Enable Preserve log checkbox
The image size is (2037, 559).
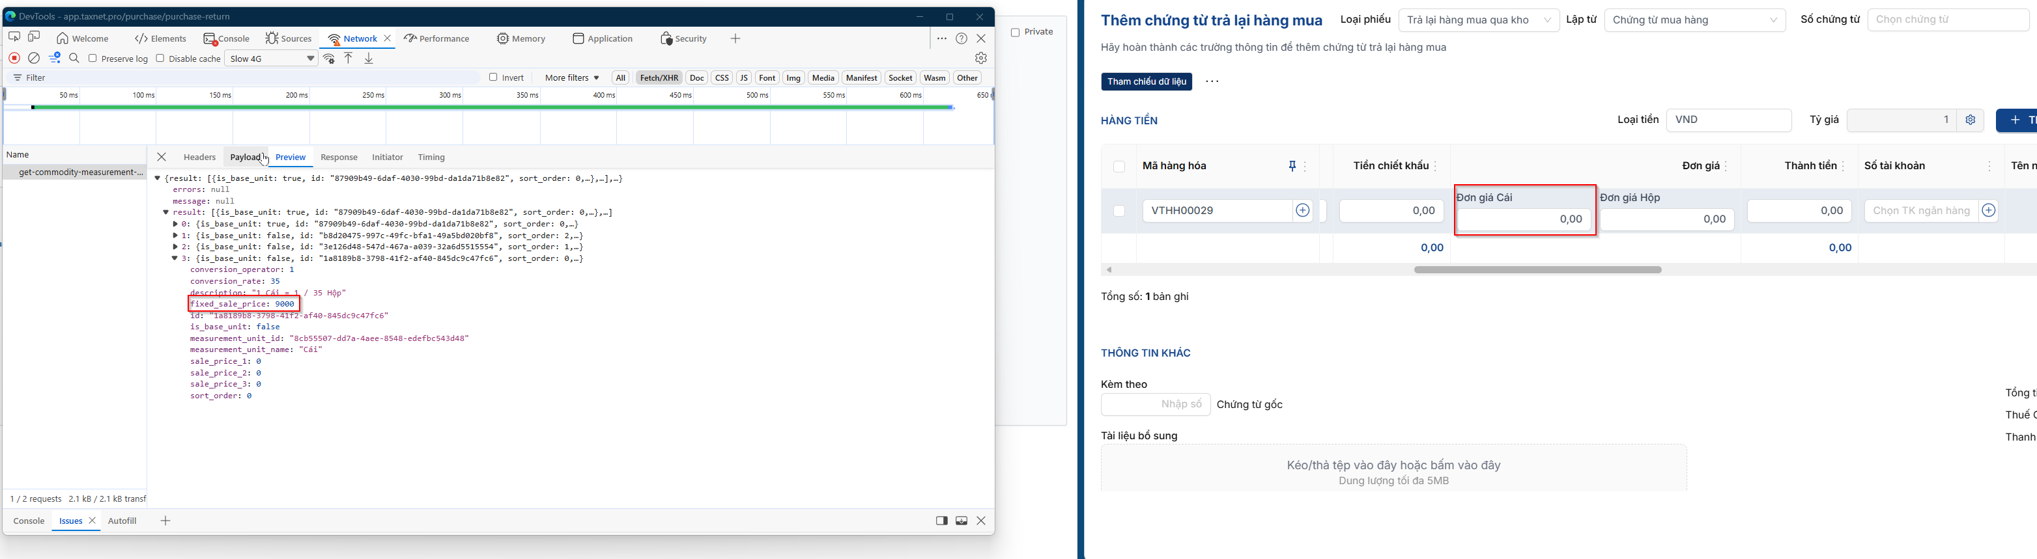(93, 59)
